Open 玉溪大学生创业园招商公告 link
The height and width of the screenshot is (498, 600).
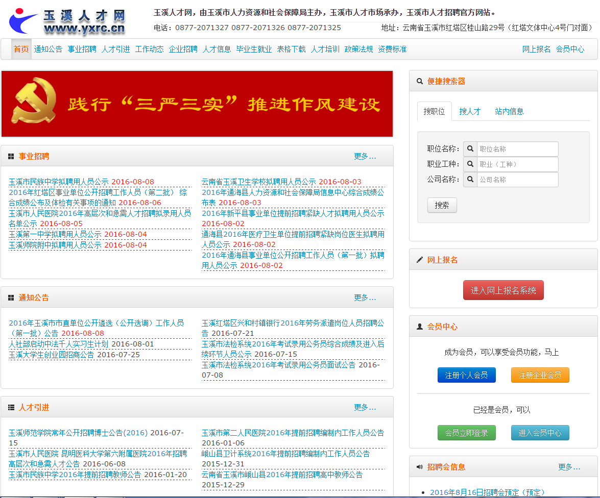pyautogui.click(x=51, y=355)
